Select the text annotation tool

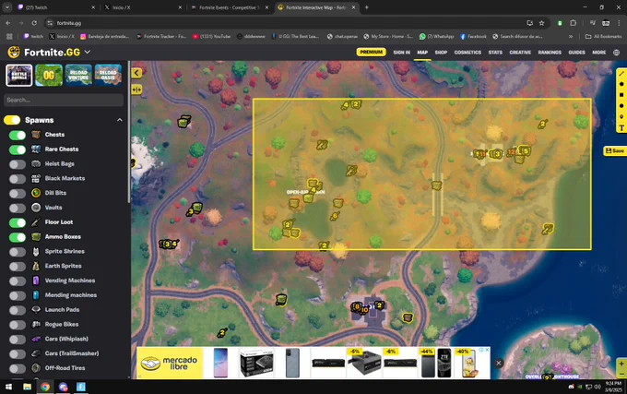[621, 128]
